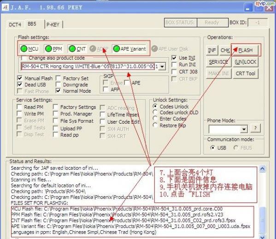Check the Factory Settings box
The image size is (276, 239).
[55, 107]
